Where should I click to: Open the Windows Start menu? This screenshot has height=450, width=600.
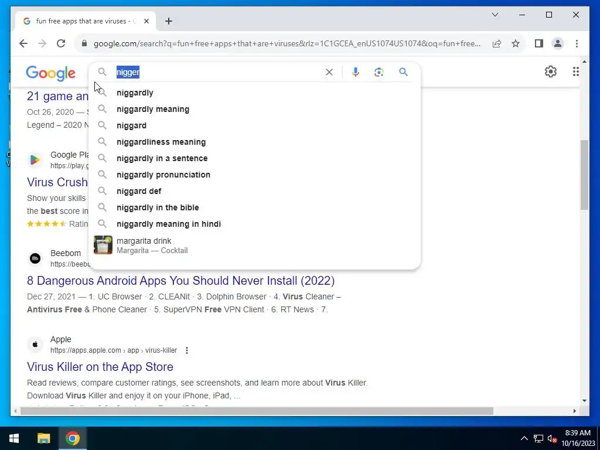click(14, 438)
